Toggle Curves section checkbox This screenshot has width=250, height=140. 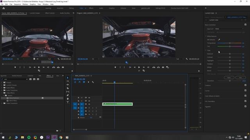pos(245,91)
